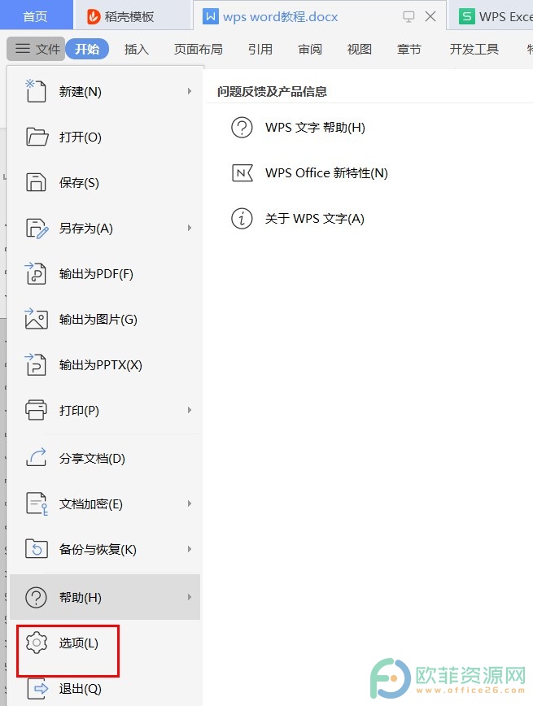Switch to the 页面布局 ribbon tab
The width and height of the screenshot is (533, 706).
(199, 49)
